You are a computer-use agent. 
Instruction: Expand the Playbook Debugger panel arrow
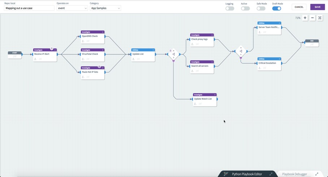317,174
